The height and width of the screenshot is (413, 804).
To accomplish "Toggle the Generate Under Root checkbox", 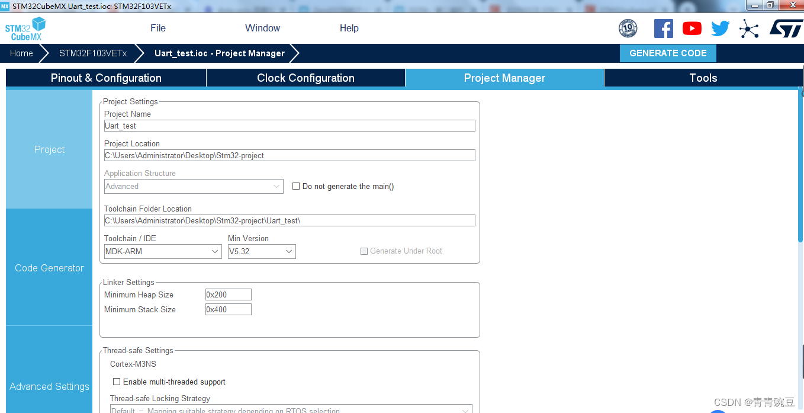I will click(x=364, y=251).
